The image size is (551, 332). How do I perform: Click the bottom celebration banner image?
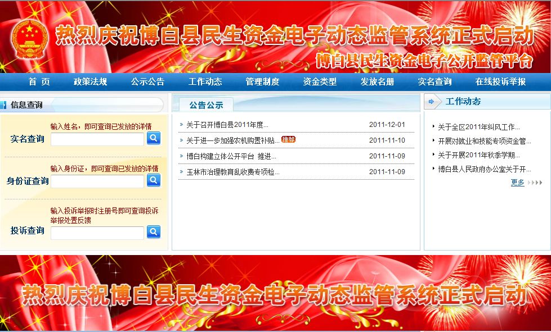tap(276, 293)
